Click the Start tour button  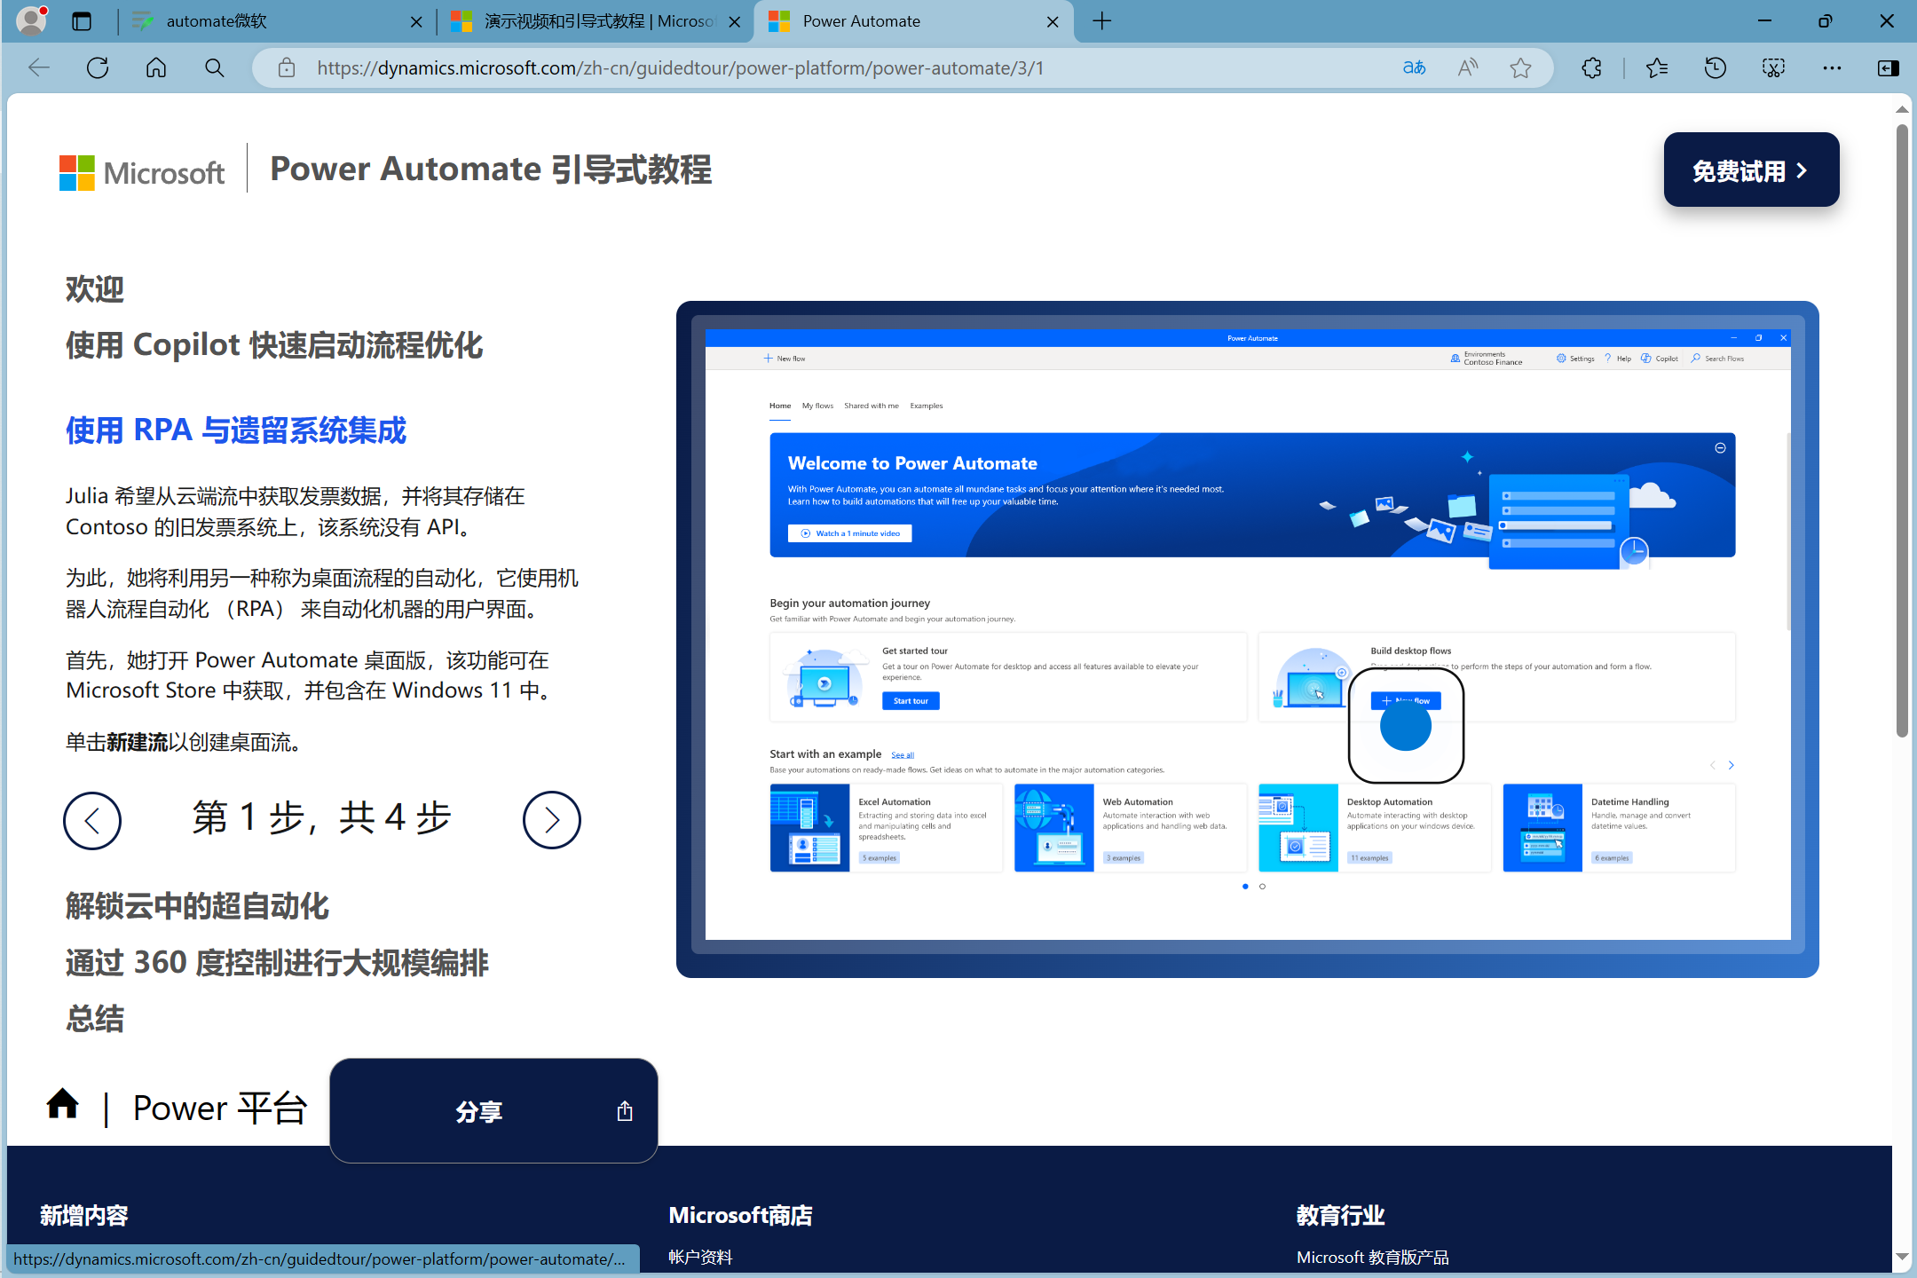(x=911, y=701)
